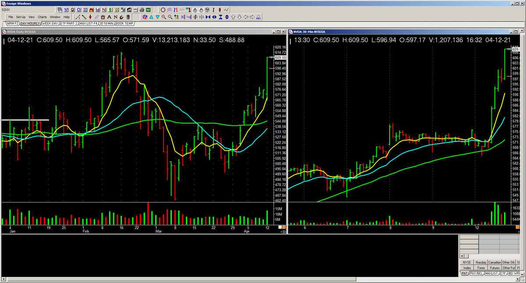
Task: Click the Futures button
Action: coord(494,267)
